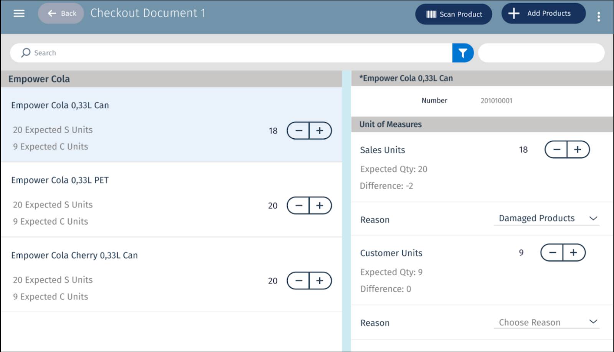Increase quantity for Empower Cola 0,33L PET
Viewport: 614px width, 352px height.
[320, 206]
